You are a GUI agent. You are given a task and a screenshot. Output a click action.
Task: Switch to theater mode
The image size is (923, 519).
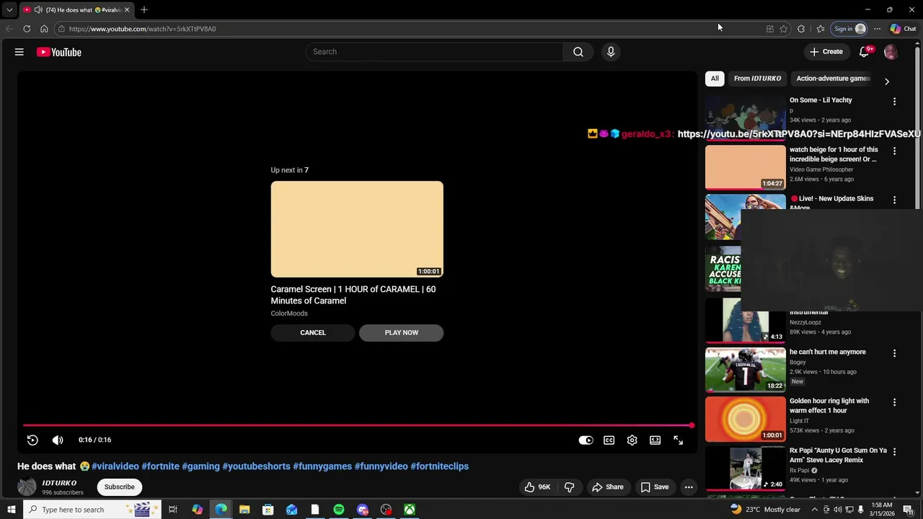click(x=655, y=440)
